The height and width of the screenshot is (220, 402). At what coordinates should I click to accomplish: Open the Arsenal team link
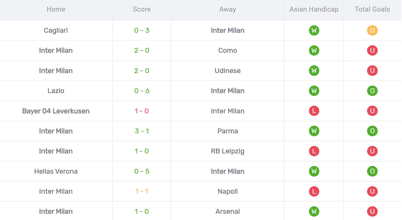point(228,211)
